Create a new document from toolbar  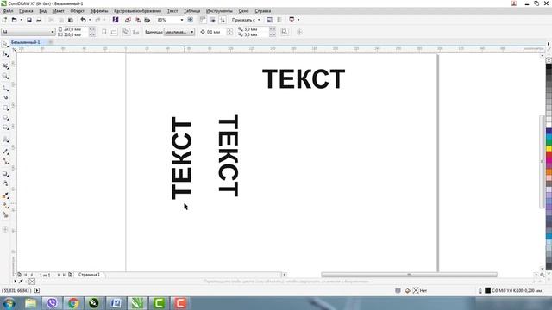tap(4, 20)
